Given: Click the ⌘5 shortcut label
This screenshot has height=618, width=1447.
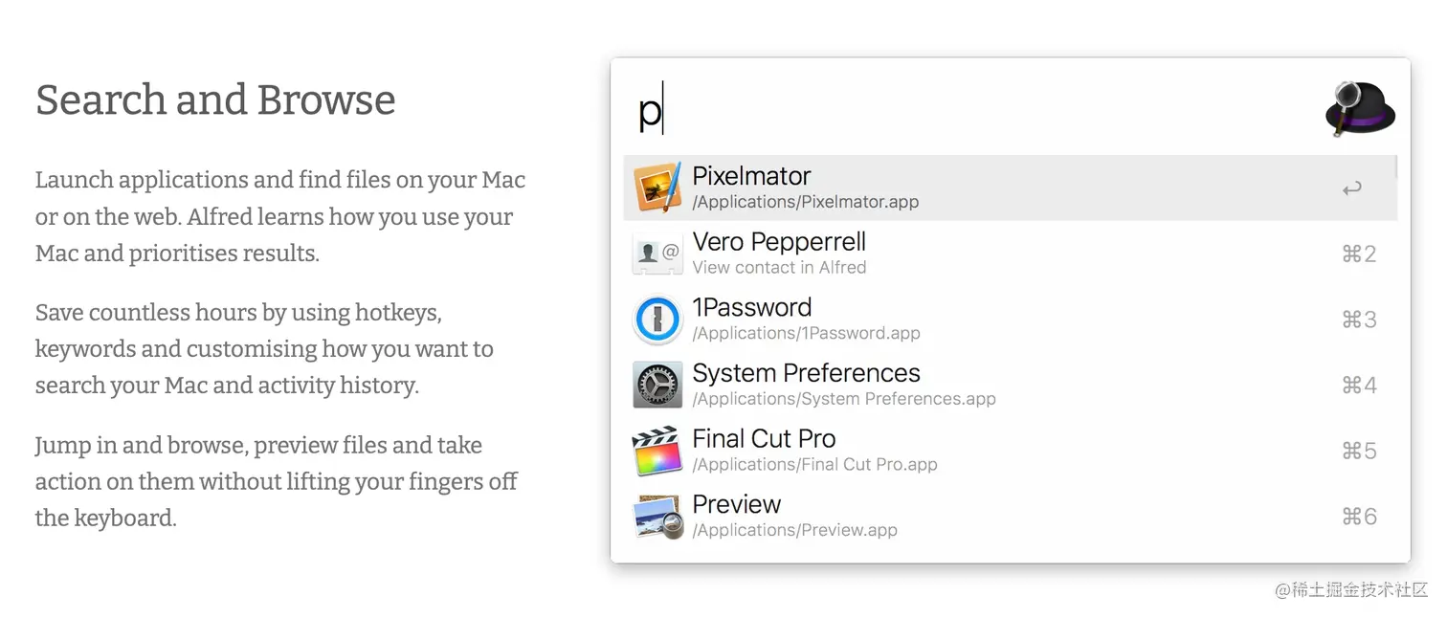Looking at the screenshot, I should [1359, 451].
